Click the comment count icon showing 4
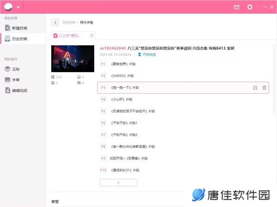Image resolution: width=277 pixels, height=207 pixels. 79,83
